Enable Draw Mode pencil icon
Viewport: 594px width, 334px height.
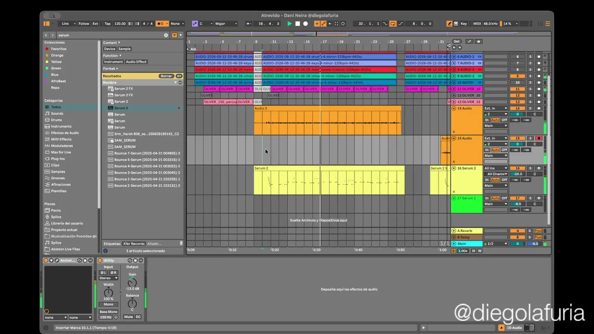(449, 24)
